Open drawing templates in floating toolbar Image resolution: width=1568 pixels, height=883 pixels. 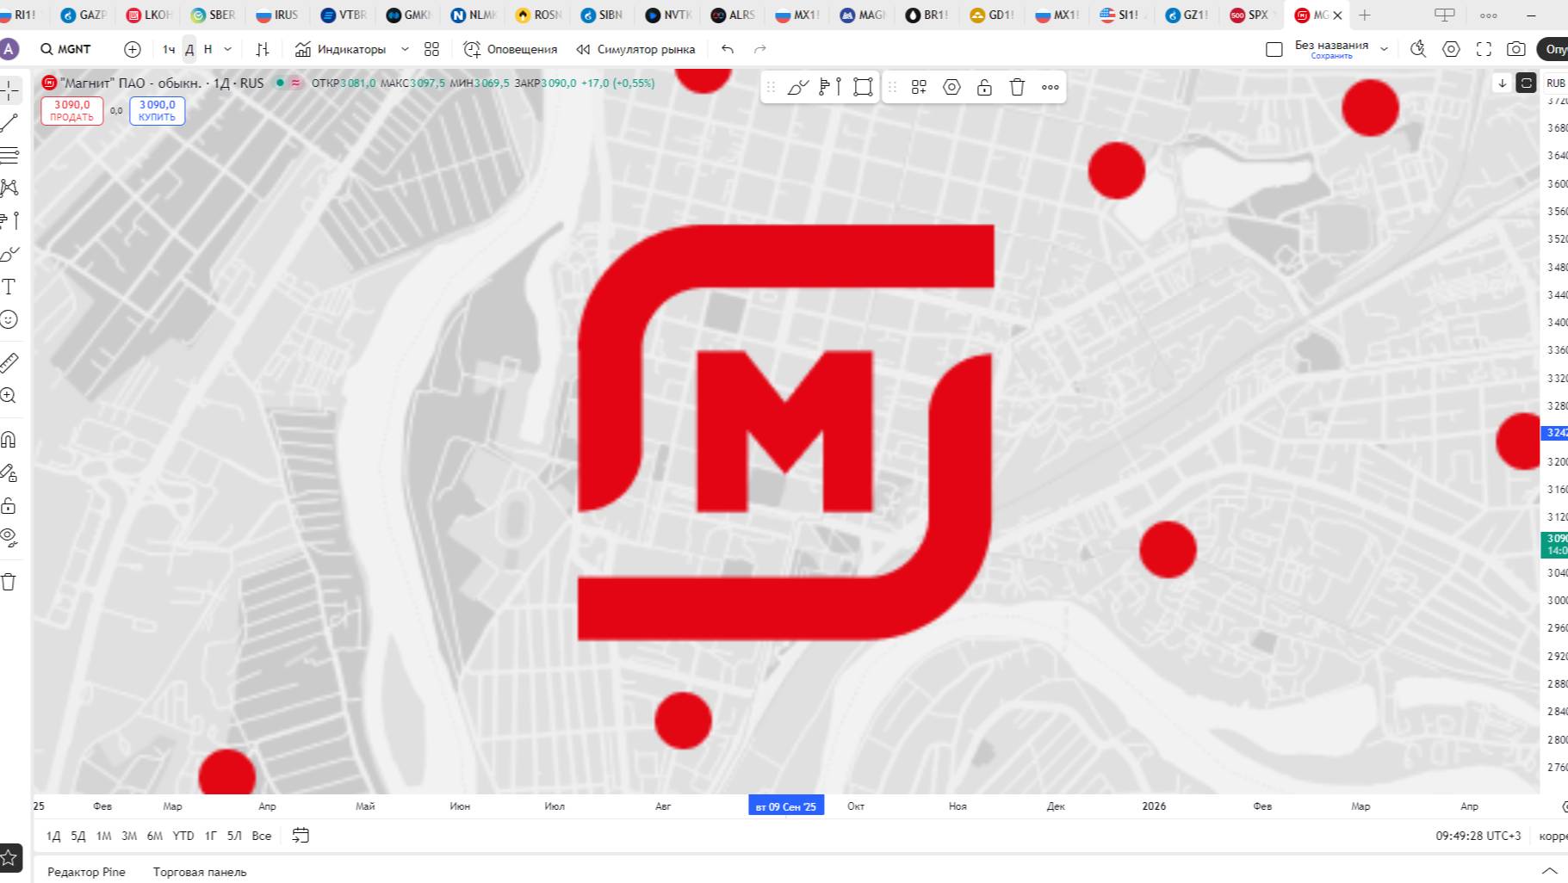tap(919, 87)
